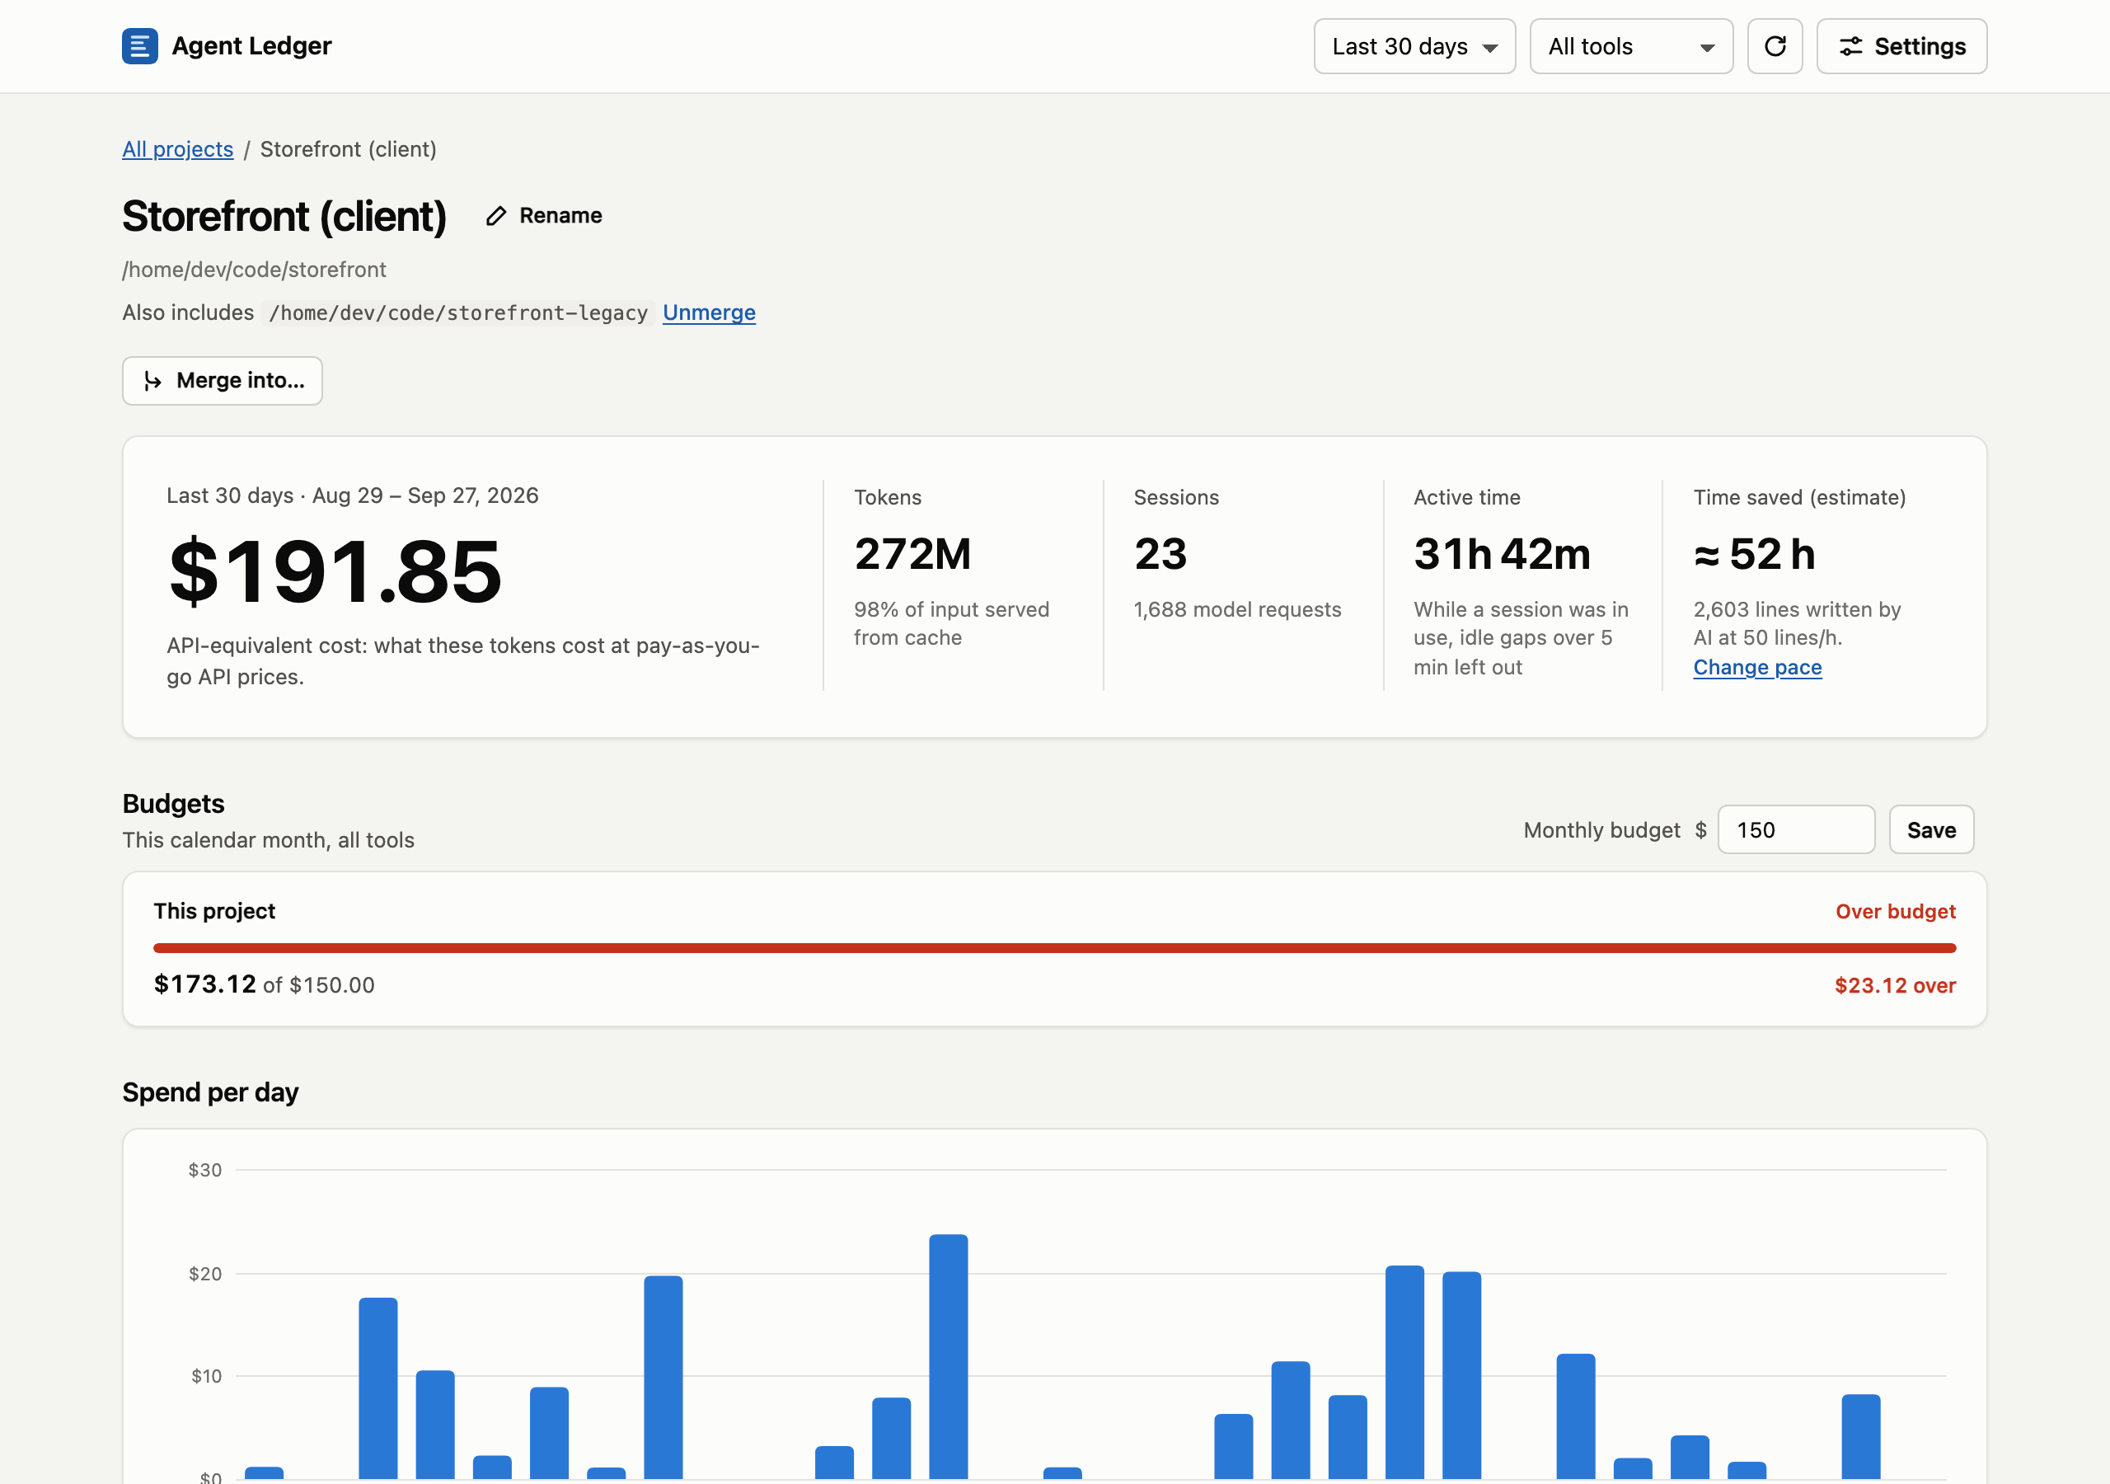Click the ≈ 52 h time saved value
2110x1484 pixels.
[1755, 554]
